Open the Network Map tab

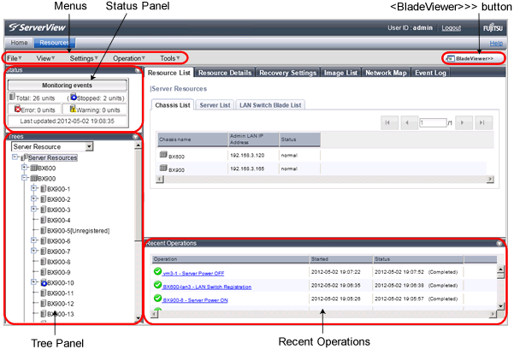coord(386,73)
